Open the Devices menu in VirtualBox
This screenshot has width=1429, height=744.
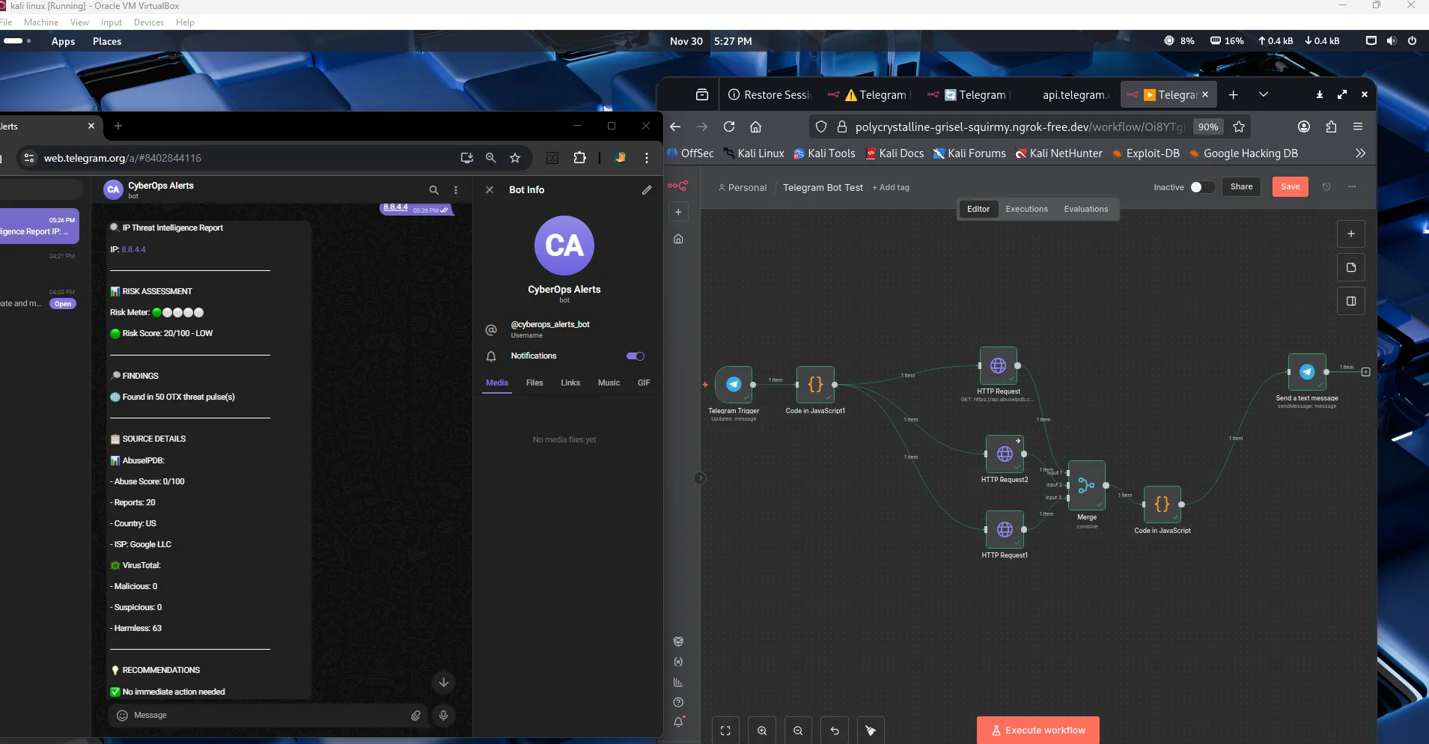148,22
